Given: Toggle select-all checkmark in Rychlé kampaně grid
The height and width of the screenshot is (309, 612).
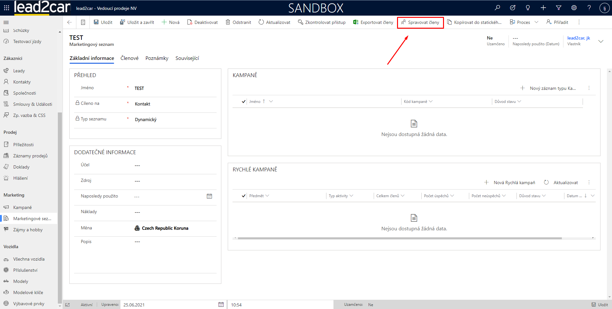Looking at the screenshot, I should (243, 196).
